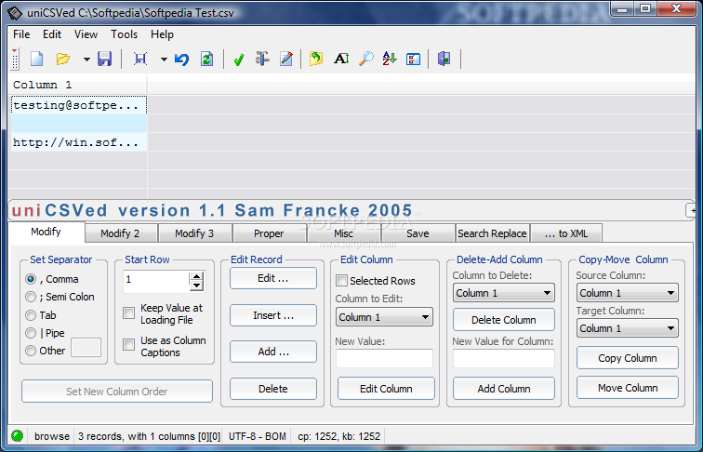Screen dimensions: 703x452
Task: Open the Column to Edit dropdown
Action: [x=384, y=317]
